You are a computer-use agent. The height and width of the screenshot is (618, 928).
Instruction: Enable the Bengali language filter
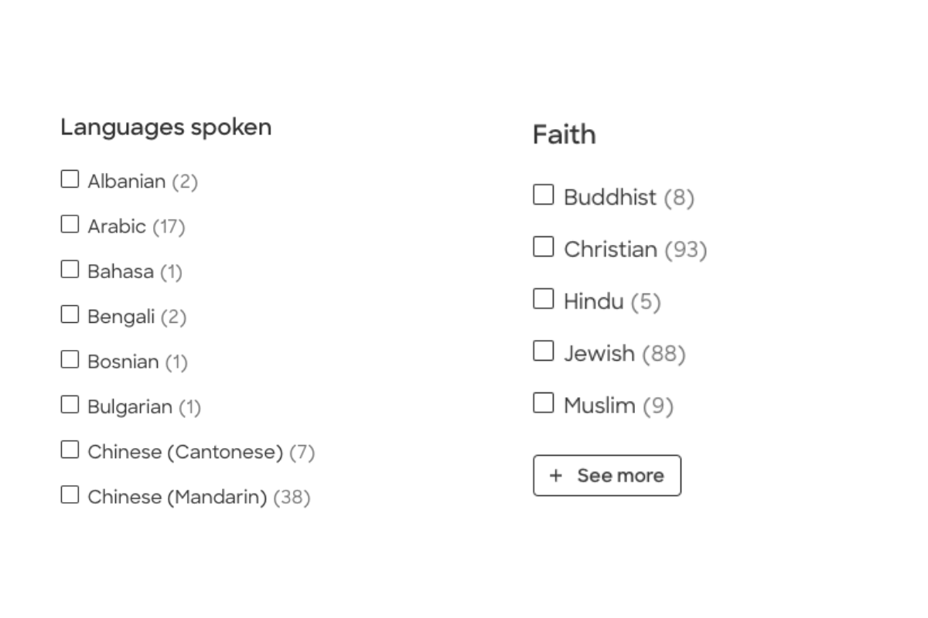click(70, 314)
